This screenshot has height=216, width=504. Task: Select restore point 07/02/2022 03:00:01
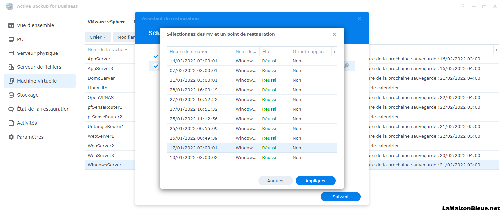coord(252,70)
